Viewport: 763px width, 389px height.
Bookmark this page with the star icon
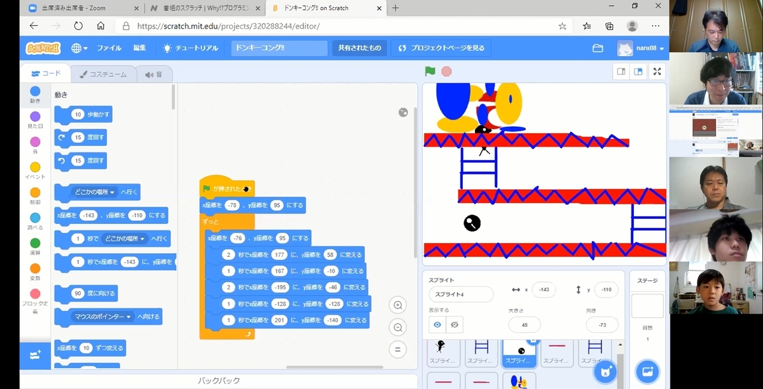click(562, 26)
